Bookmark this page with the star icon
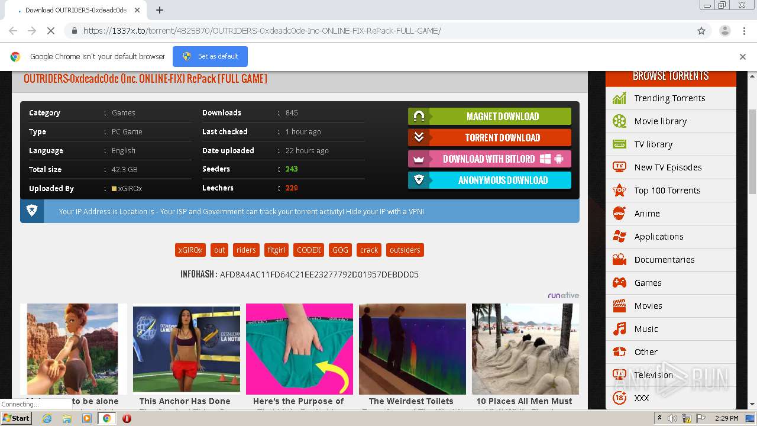The width and height of the screenshot is (757, 426). (x=701, y=31)
